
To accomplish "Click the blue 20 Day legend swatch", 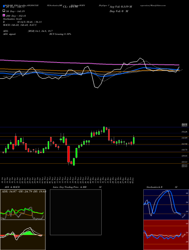I will click(x=4, y=6).
